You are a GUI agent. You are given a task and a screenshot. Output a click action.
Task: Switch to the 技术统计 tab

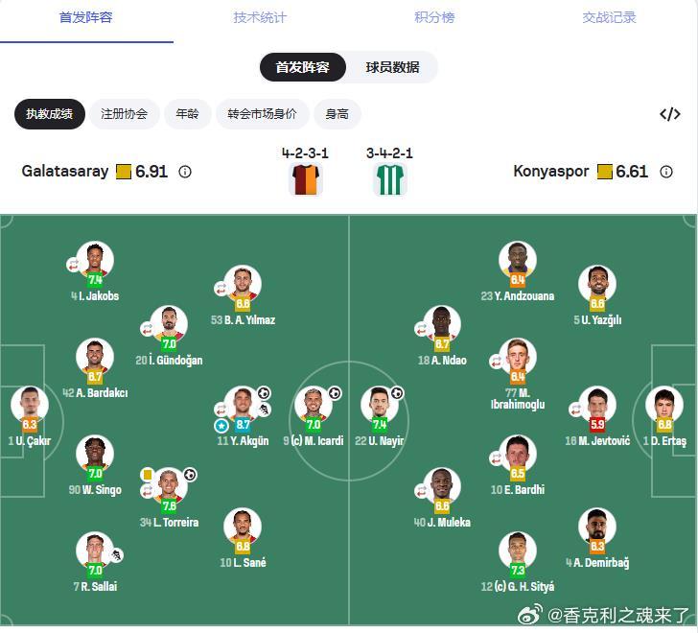pyautogui.click(x=260, y=18)
